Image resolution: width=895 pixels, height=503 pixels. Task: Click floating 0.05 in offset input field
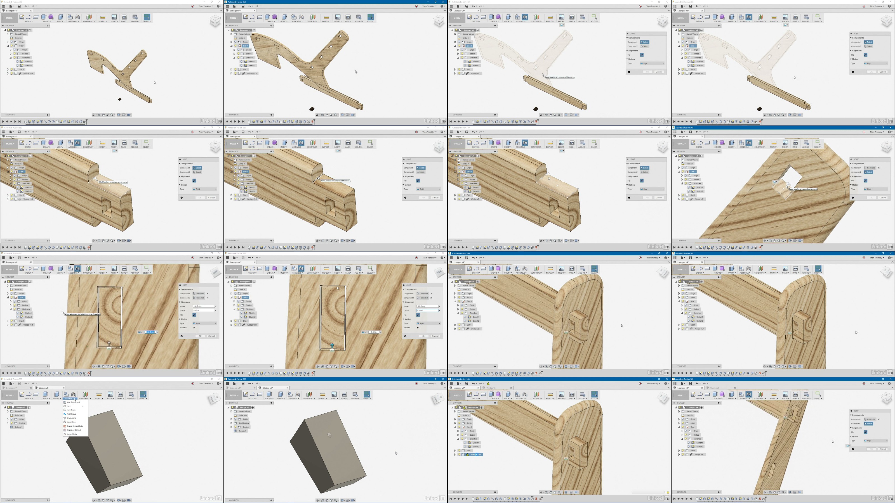[x=373, y=332]
